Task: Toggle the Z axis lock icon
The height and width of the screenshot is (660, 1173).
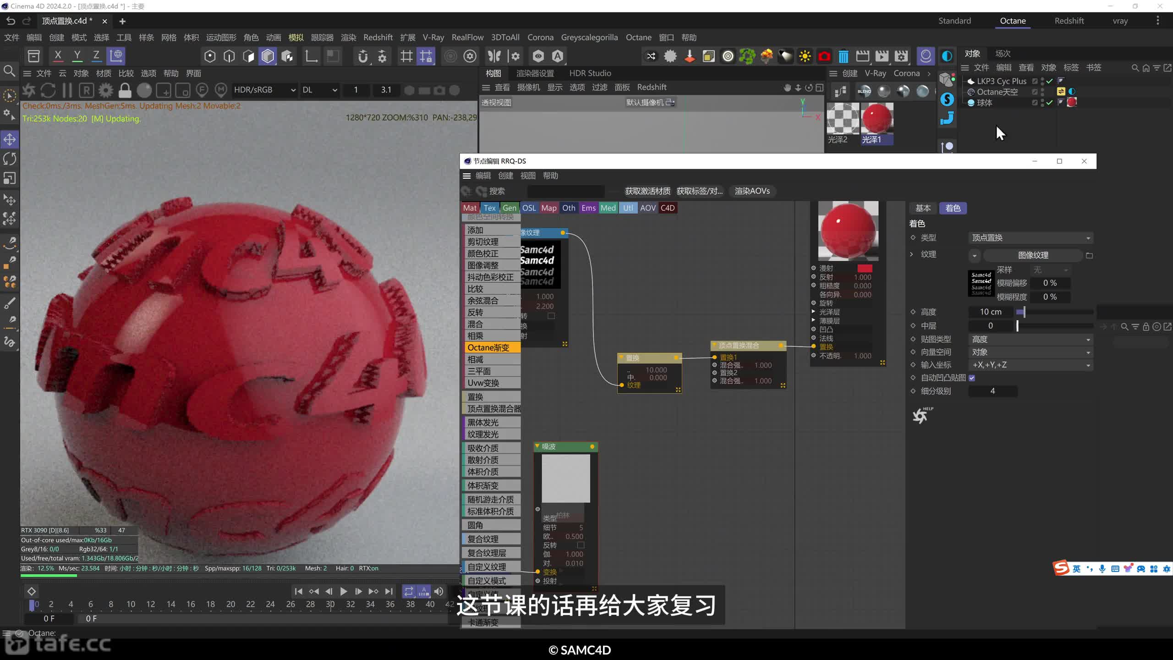Action: point(96,56)
